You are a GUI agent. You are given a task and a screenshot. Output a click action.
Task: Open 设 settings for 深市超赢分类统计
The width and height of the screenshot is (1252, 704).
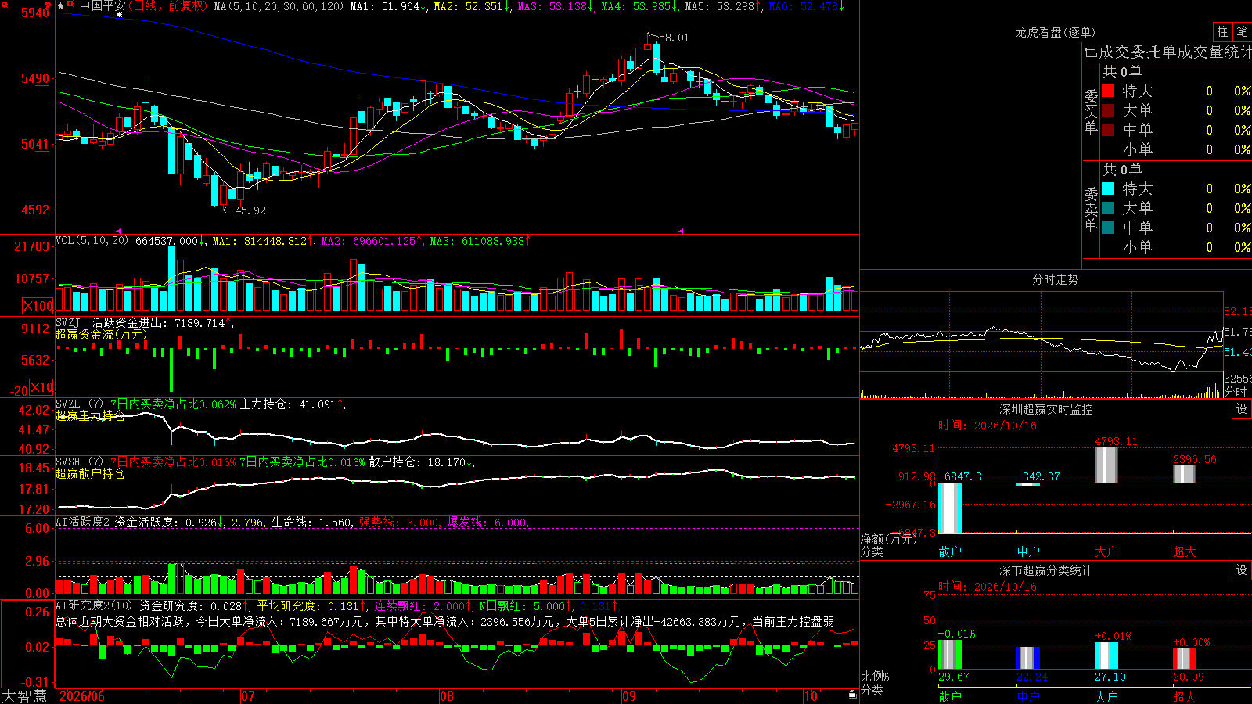click(1242, 570)
